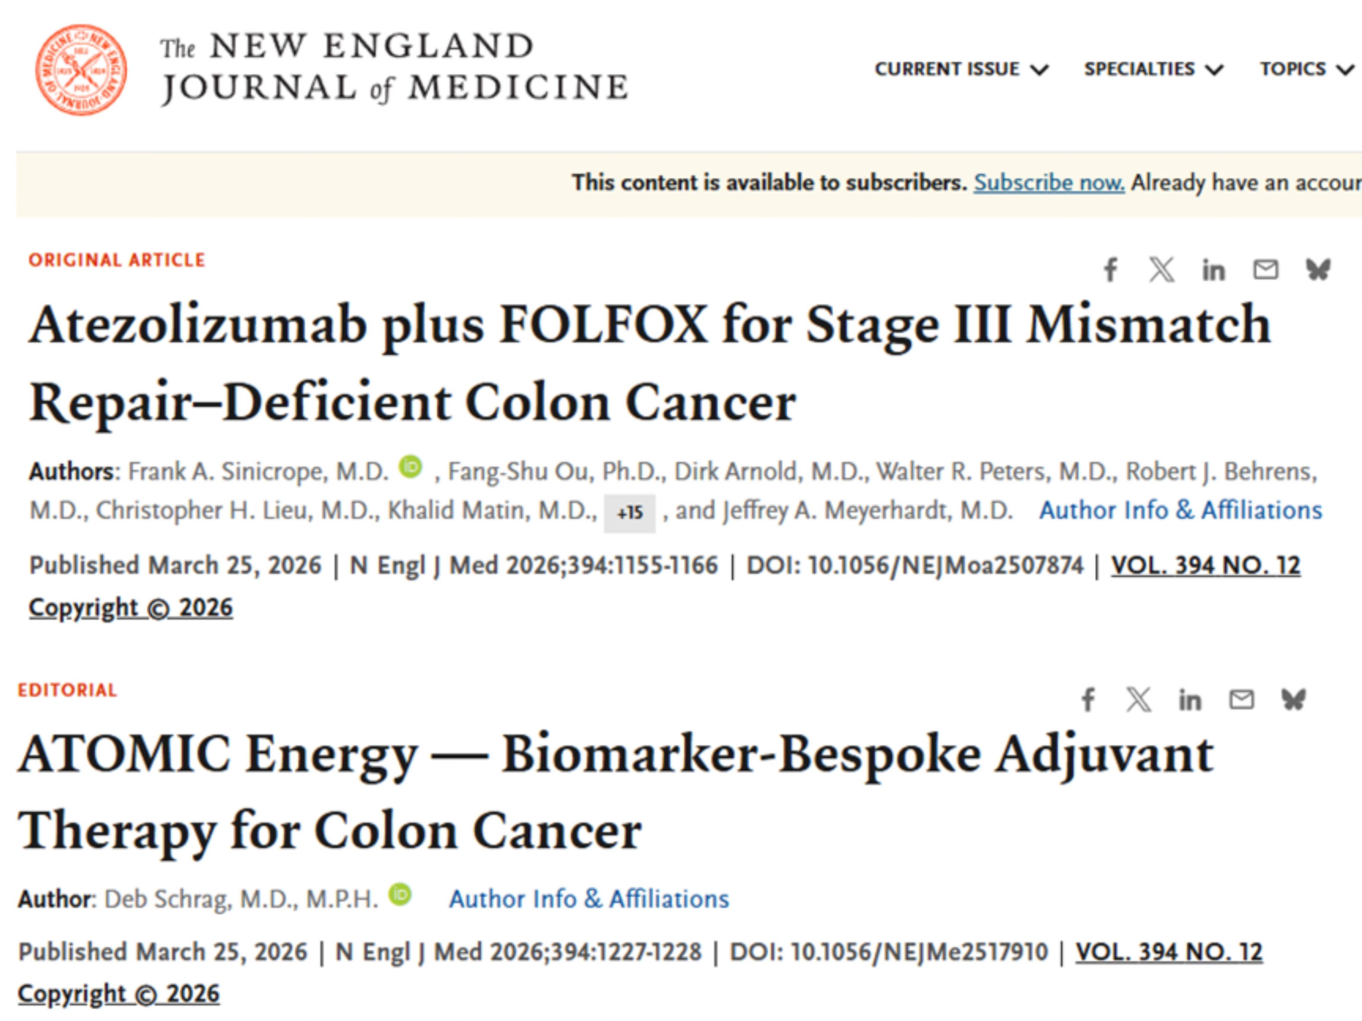Expand the Current Issue dropdown menu
Viewport: 1362px width, 1021px height.
click(961, 69)
